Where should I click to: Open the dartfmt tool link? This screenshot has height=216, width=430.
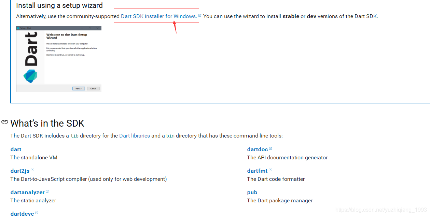[258, 171]
